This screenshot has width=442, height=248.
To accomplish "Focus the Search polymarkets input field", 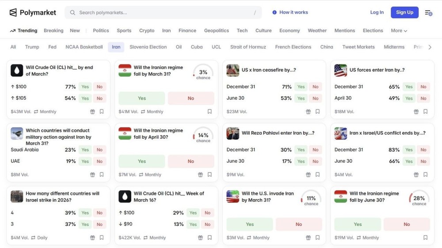I will (164, 13).
